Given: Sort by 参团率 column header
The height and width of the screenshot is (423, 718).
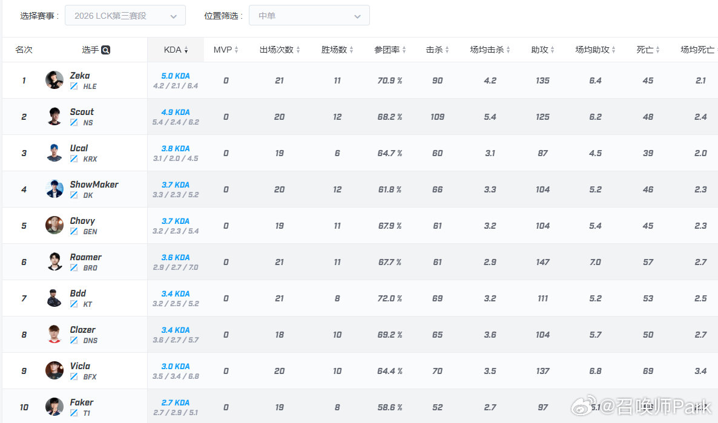Looking at the screenshot, I should [x=390, y=50].
